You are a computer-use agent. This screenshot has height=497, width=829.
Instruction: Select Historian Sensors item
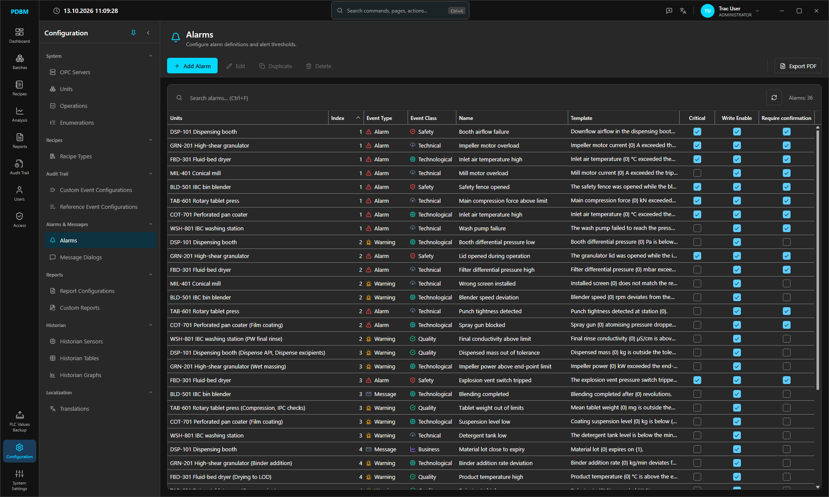click(x=100, y=341)
